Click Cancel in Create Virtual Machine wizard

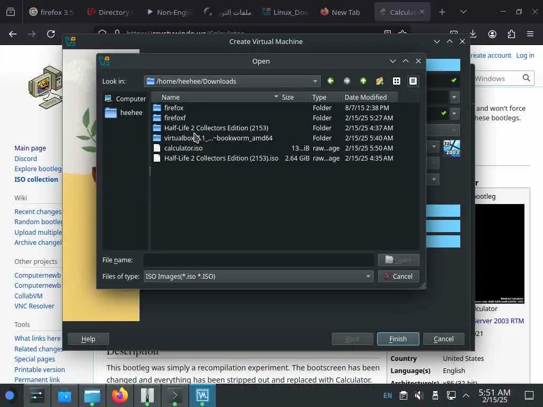(x=444, y=339)
